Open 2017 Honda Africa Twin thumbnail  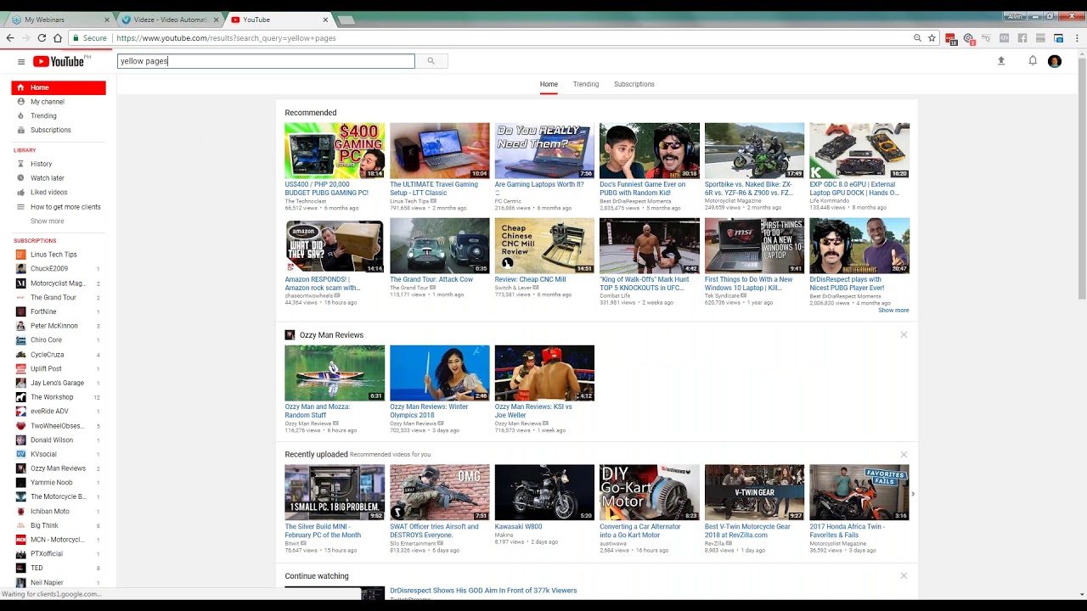[x=859, y=492]
